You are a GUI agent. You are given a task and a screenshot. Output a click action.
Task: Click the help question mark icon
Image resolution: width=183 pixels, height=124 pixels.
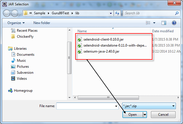174,23
